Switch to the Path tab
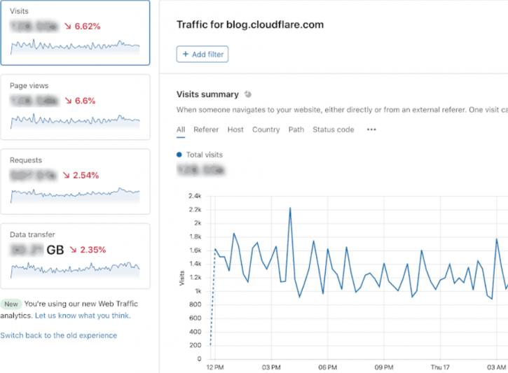508x373 pixels. [x=296, y=129]
